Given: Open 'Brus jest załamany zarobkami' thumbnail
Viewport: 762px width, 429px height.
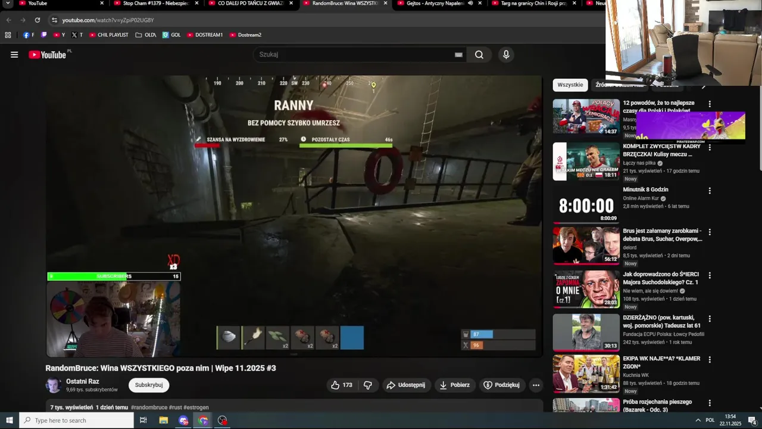Looking at the screenshot, I should click(586, 245).
